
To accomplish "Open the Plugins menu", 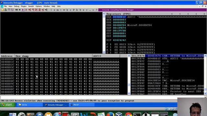I will click(x=24, y=6).
